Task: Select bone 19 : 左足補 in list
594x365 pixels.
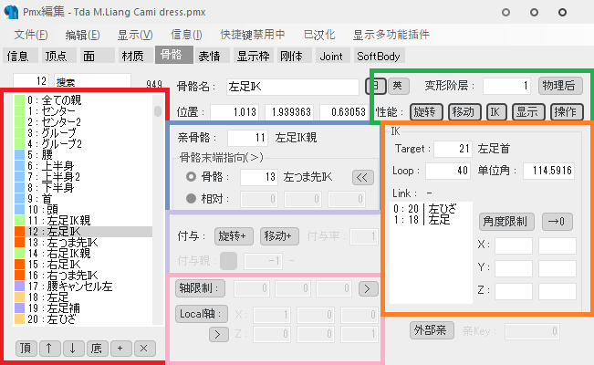Action: (83, 308)
